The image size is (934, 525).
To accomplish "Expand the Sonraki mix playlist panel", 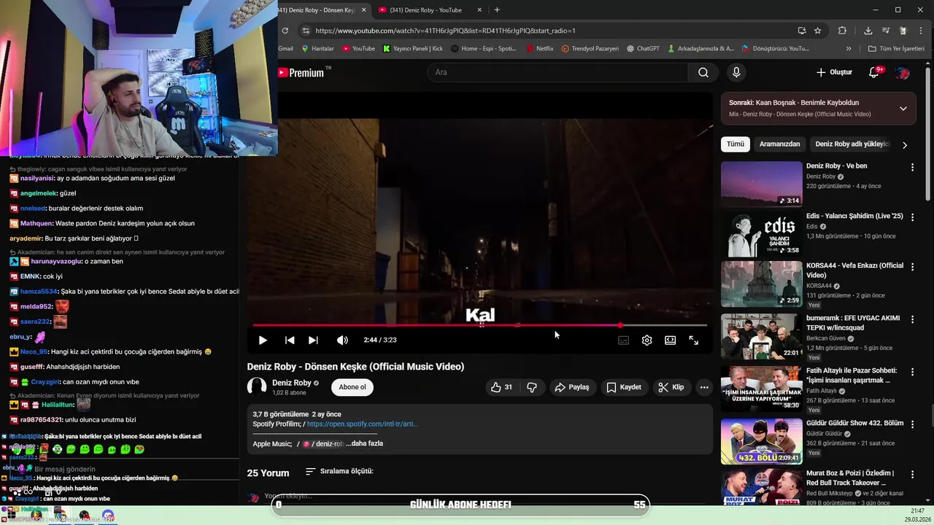I will [x=903, y=109].
